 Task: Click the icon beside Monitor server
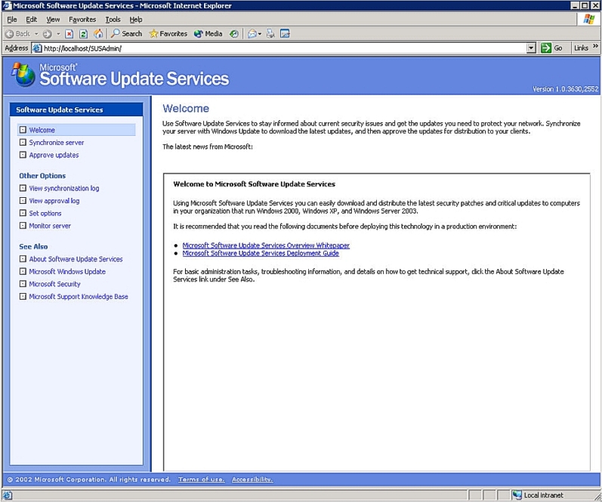coord(23,225)
